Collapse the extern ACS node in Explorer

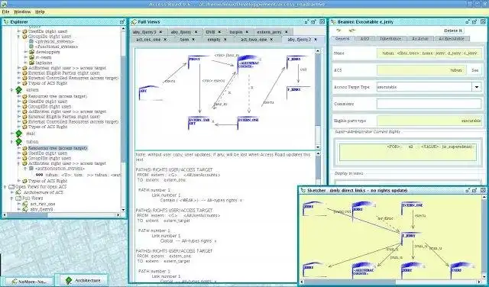(12, 90)
